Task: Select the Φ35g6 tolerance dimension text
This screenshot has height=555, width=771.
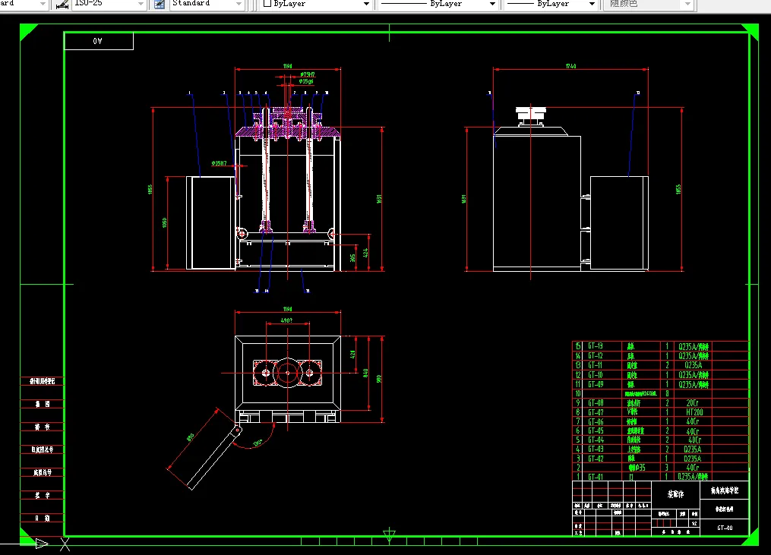Action: tap(306, 81)
